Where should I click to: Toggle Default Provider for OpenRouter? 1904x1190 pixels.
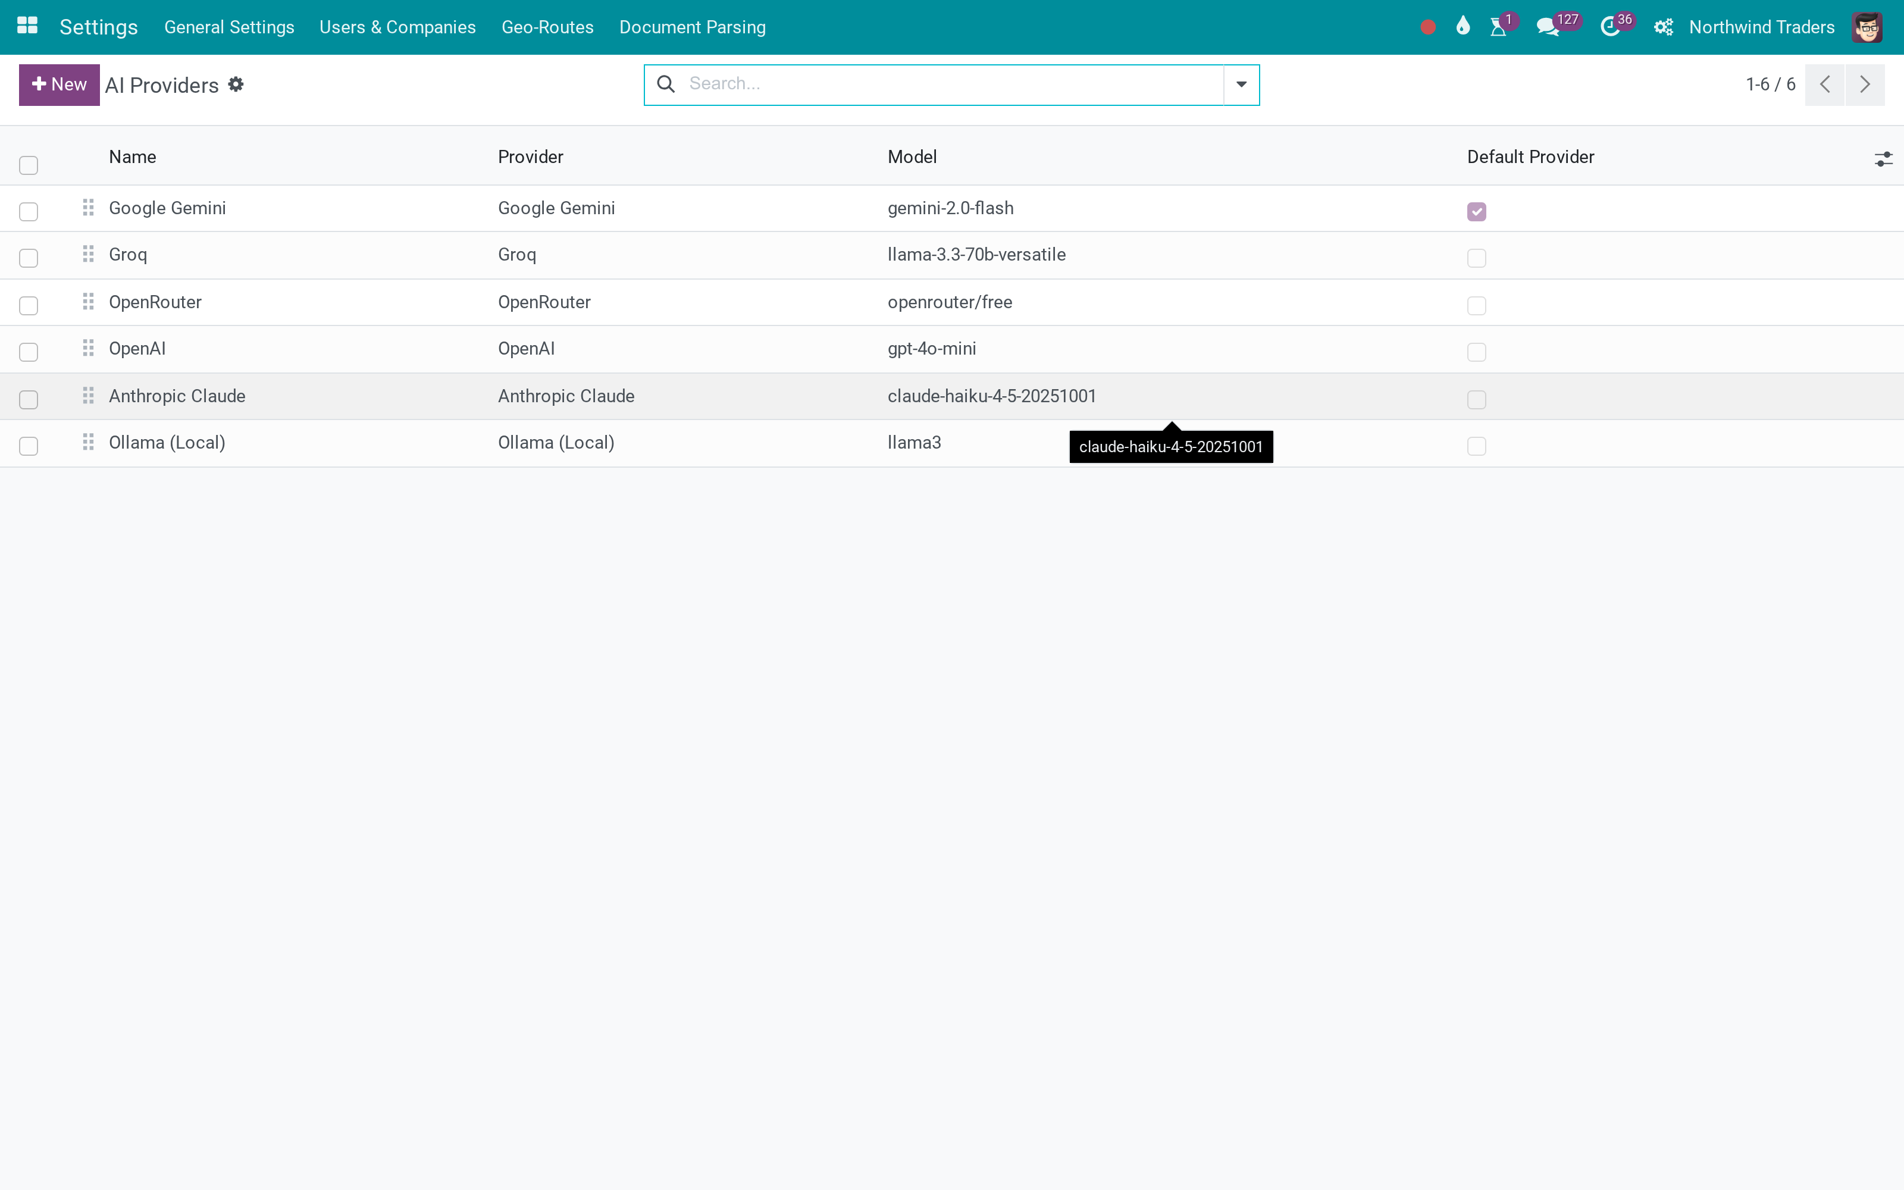1477,305
